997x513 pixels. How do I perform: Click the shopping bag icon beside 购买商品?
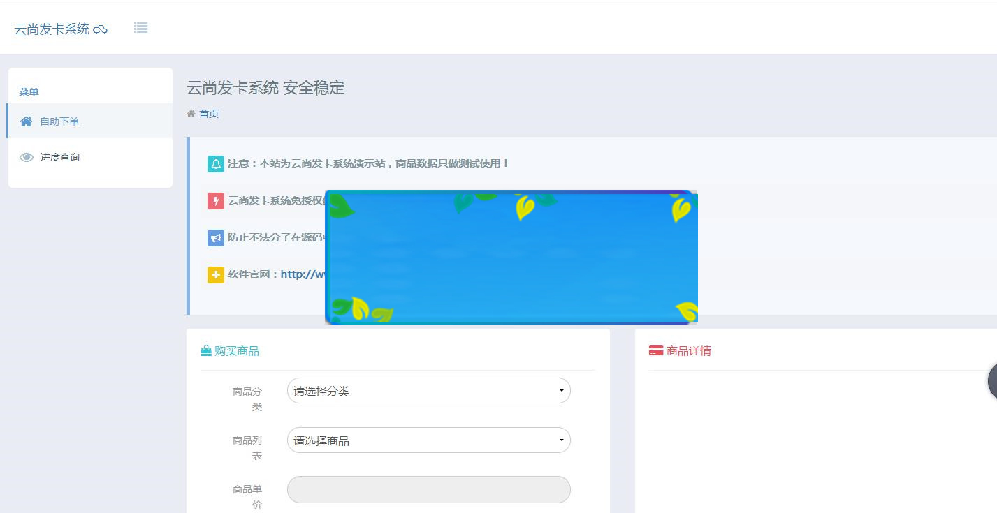(205, 350)
